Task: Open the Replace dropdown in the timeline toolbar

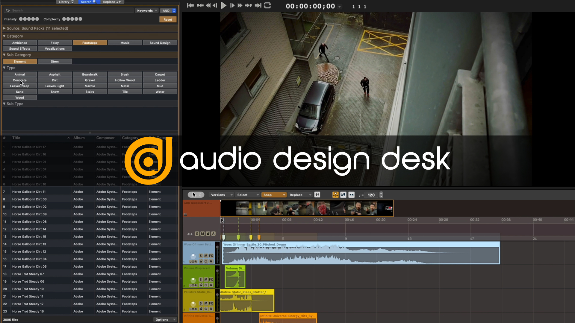Action: point(300,195)
